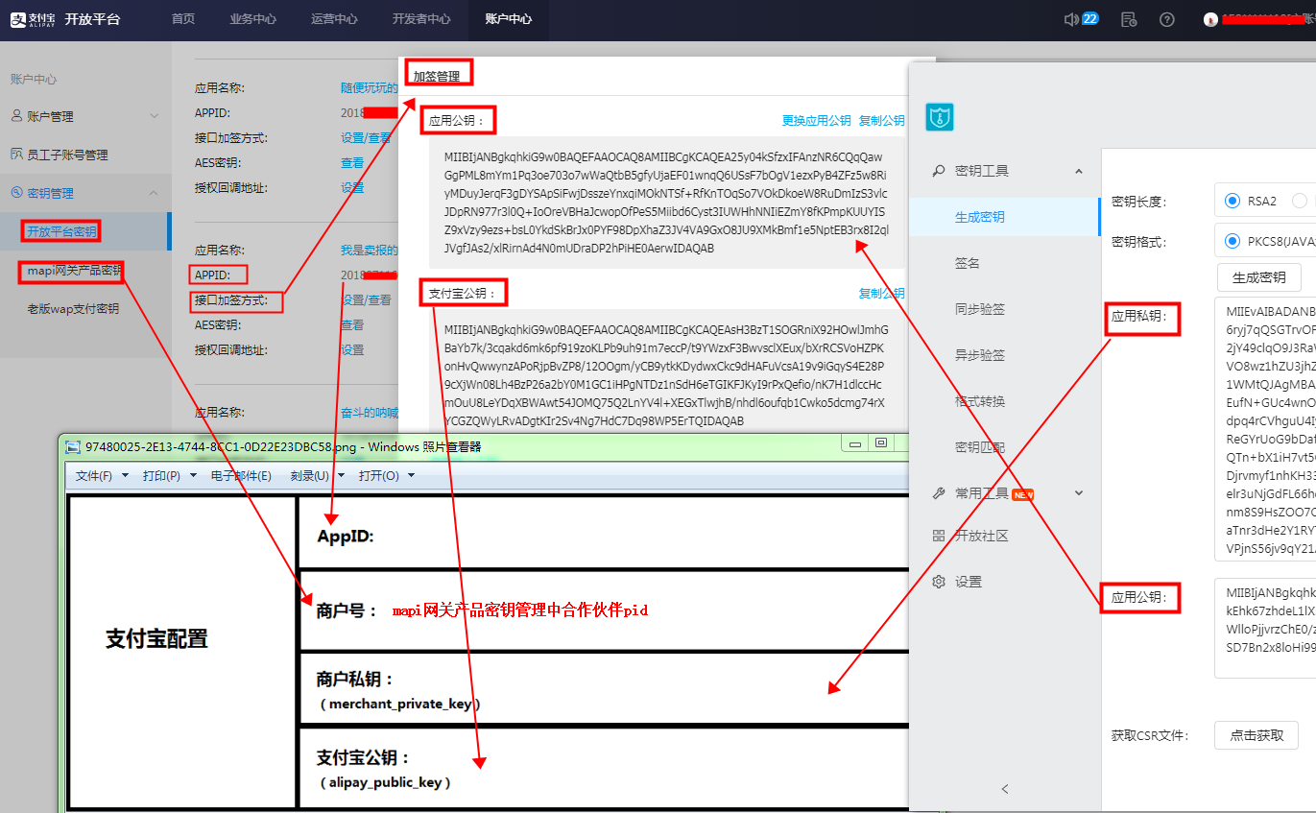This screenshot has height=813, width=1316.
Task: Select 生成密钥 in key tool menu
Action: point(980,217)
